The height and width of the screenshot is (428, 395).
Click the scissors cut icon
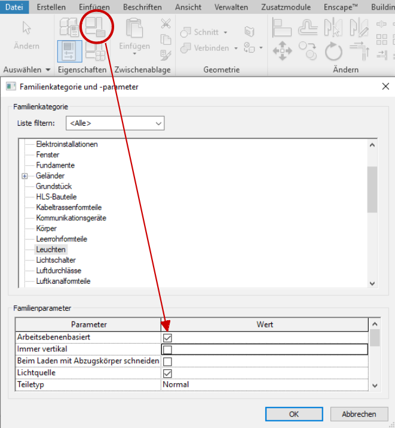166,24
